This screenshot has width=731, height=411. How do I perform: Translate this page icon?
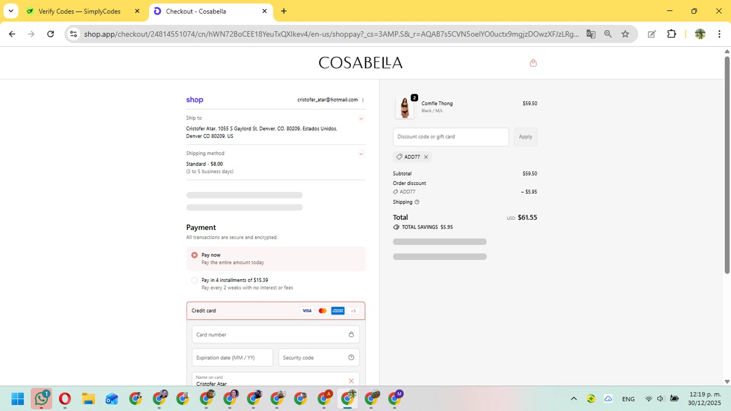591,34
